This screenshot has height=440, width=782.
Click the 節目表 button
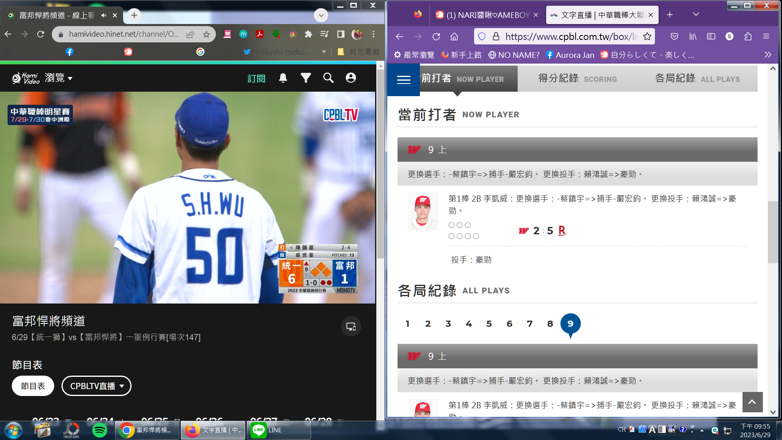point(33,386)
